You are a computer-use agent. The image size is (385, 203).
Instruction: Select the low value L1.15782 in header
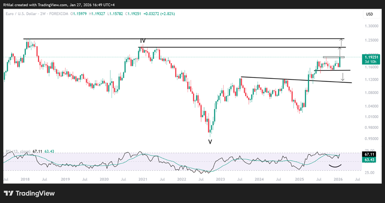(115, 14)
